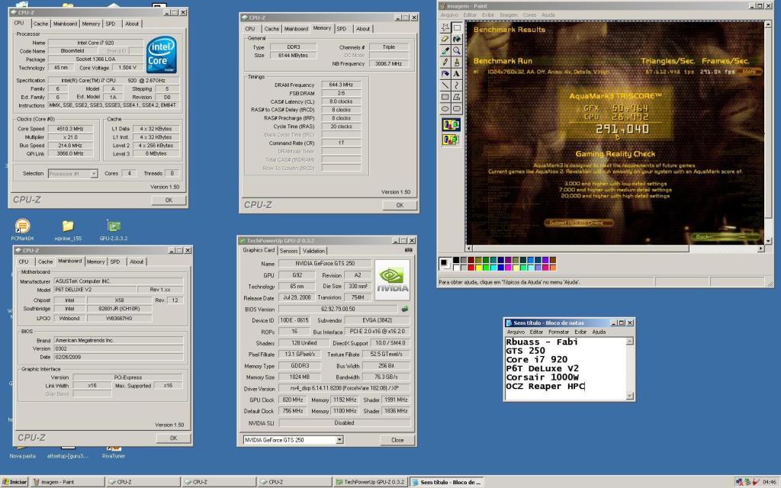Select the Polygon tool in Paint
Viewport: 781px width, 488px height.
456,97
